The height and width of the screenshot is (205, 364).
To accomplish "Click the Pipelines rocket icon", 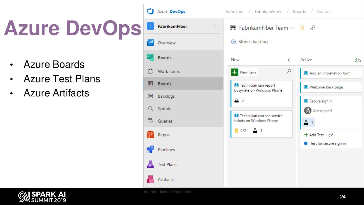I will [150, 150].
